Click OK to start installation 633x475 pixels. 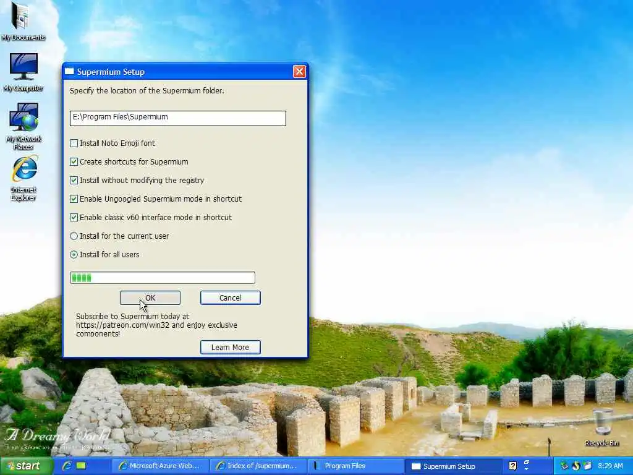click(150, 297)
